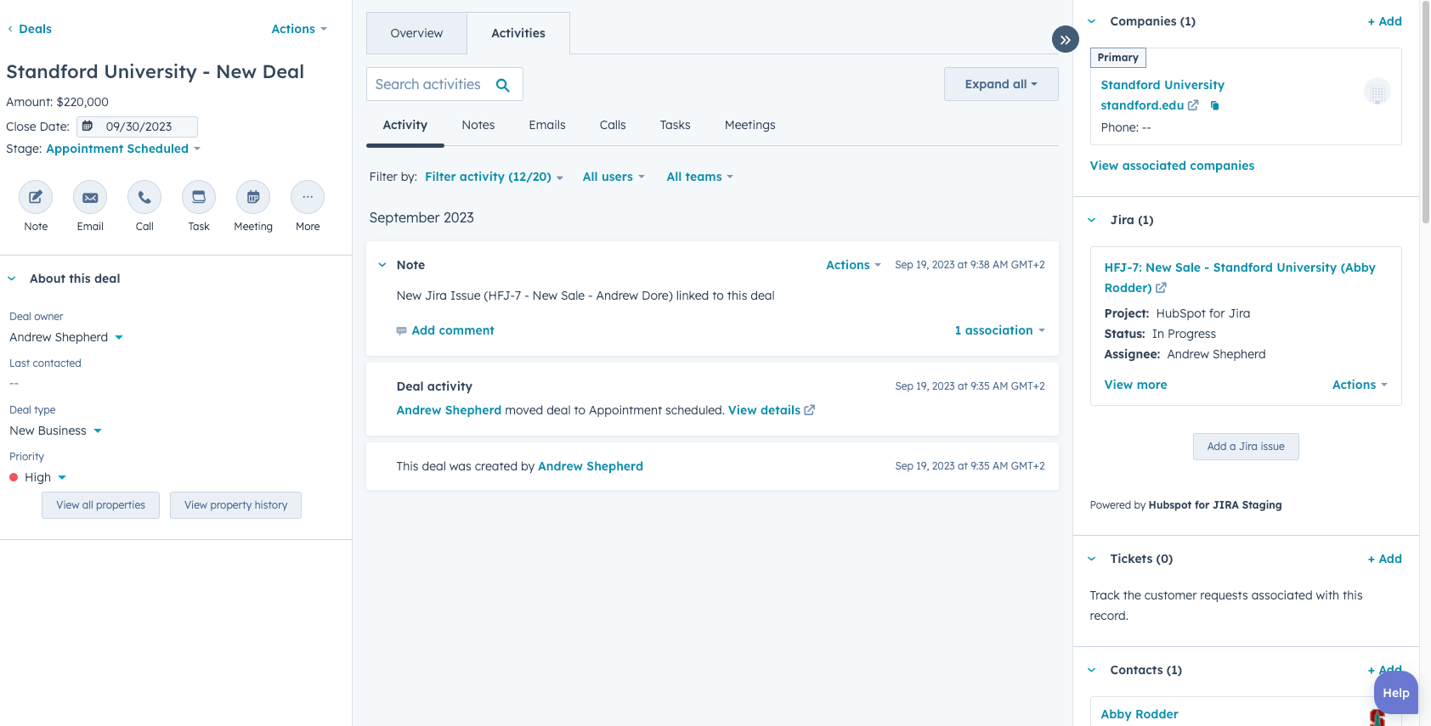The image size is (1431, 726).
Task: Open Jira card Actions dropdown
Action: [x=1360, y=385]
